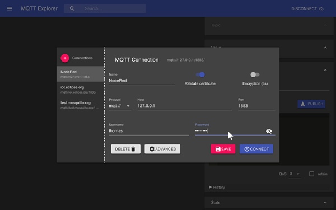The height and width of the screenshot is (210, 336).
Task: Click the DELETE button
Action: tap(125, 149)
